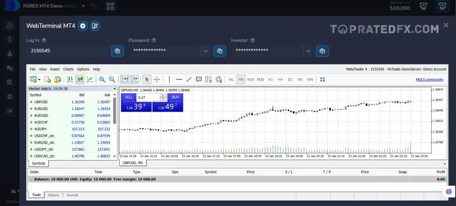Click the zoom in magnifier icon
The image size is (456, 206).
click(x=102, y=80)
